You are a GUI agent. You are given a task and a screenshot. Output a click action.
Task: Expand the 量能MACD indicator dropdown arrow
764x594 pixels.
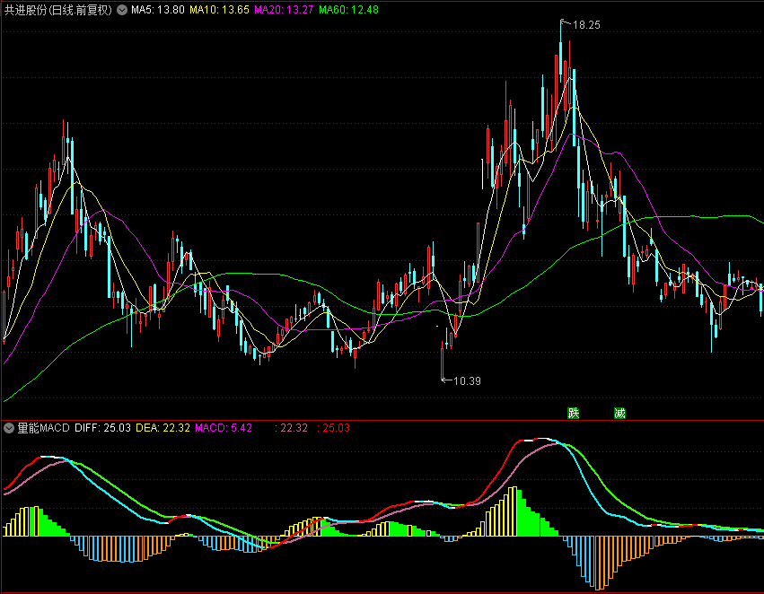(9, 428)
